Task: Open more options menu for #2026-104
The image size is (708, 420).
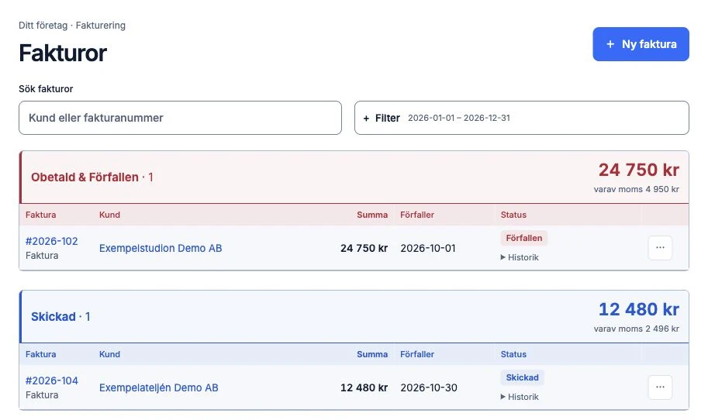Action: click(660, 387)
